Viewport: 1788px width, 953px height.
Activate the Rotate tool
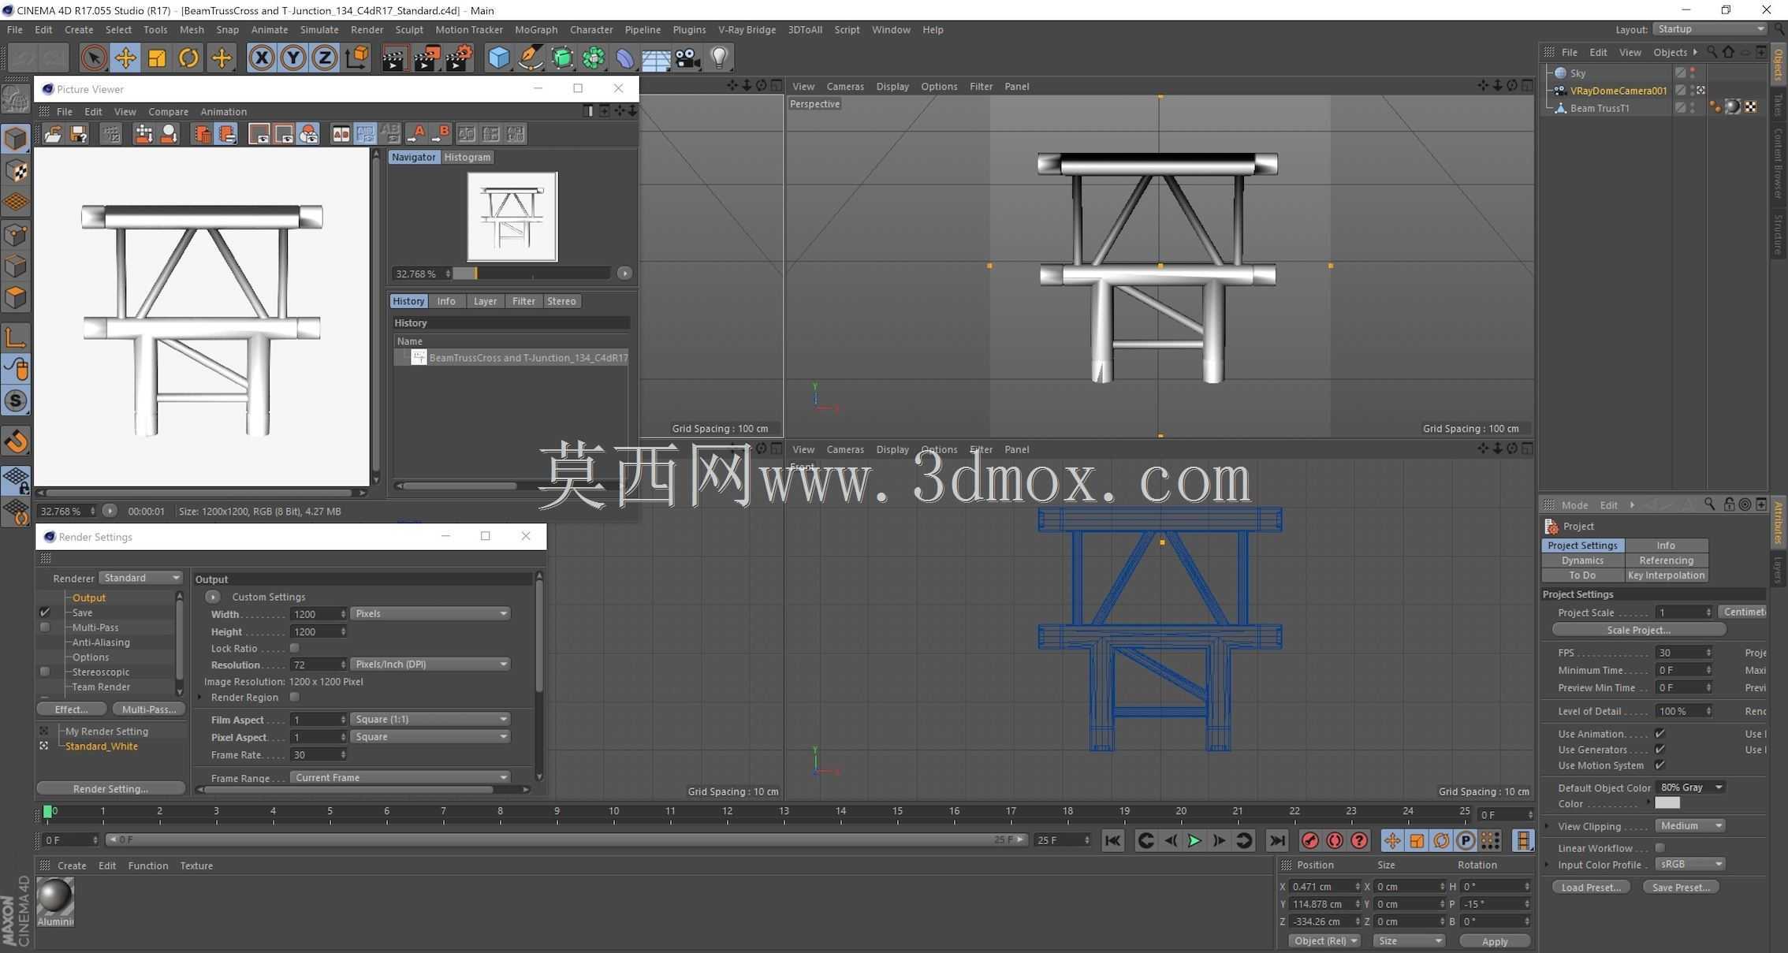click(188, 58)
